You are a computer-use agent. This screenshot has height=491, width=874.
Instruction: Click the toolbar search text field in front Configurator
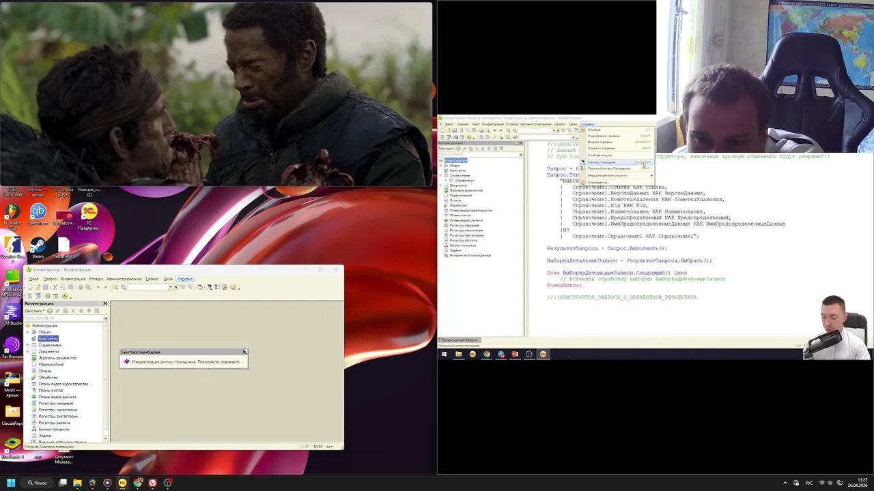[148, 287]
